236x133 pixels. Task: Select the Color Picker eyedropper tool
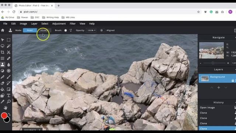click(x=3, y=102)
